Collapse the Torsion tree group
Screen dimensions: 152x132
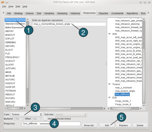[109, 84]
